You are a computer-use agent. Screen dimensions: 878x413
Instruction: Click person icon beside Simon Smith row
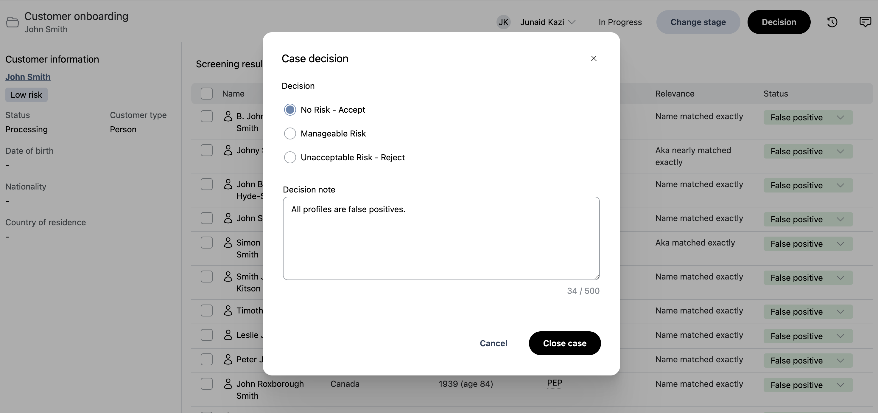(x=228, y=243)
